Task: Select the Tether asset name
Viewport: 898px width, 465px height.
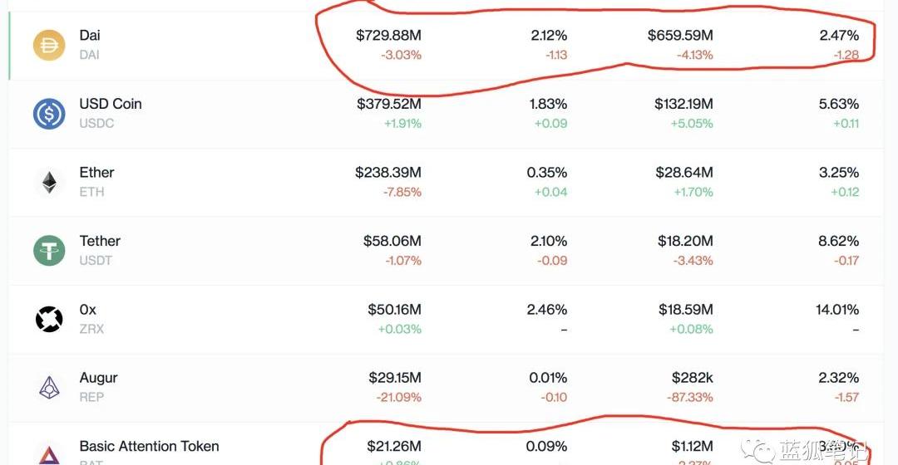Action: (100, 241)
